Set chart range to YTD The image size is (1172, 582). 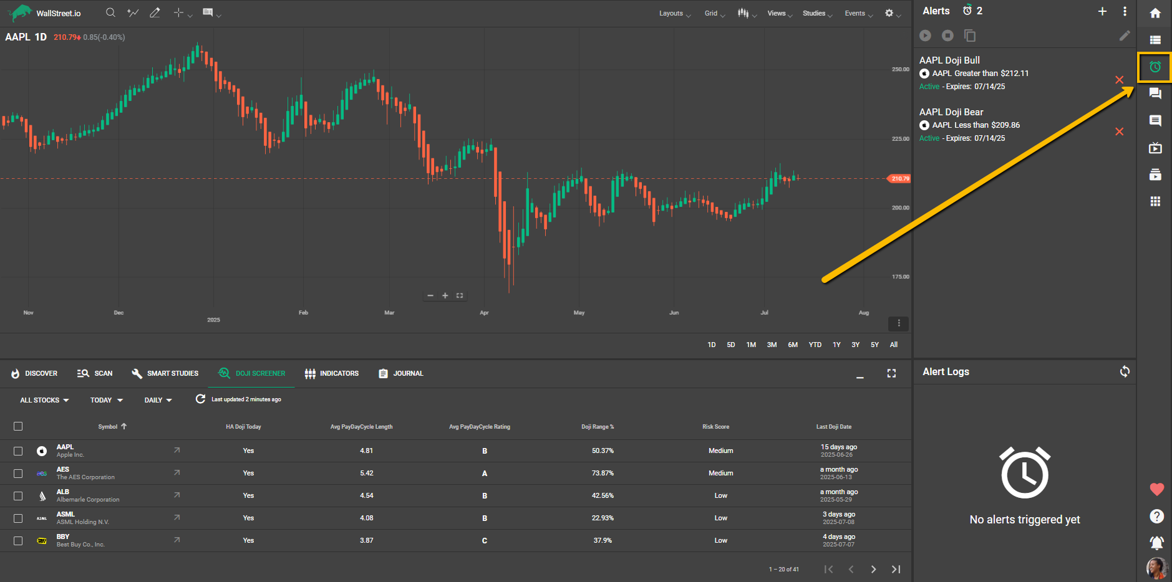pos(815,345)
